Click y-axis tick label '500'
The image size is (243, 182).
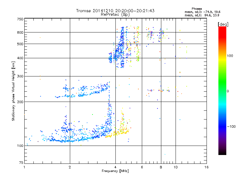[x=20, y=44]
